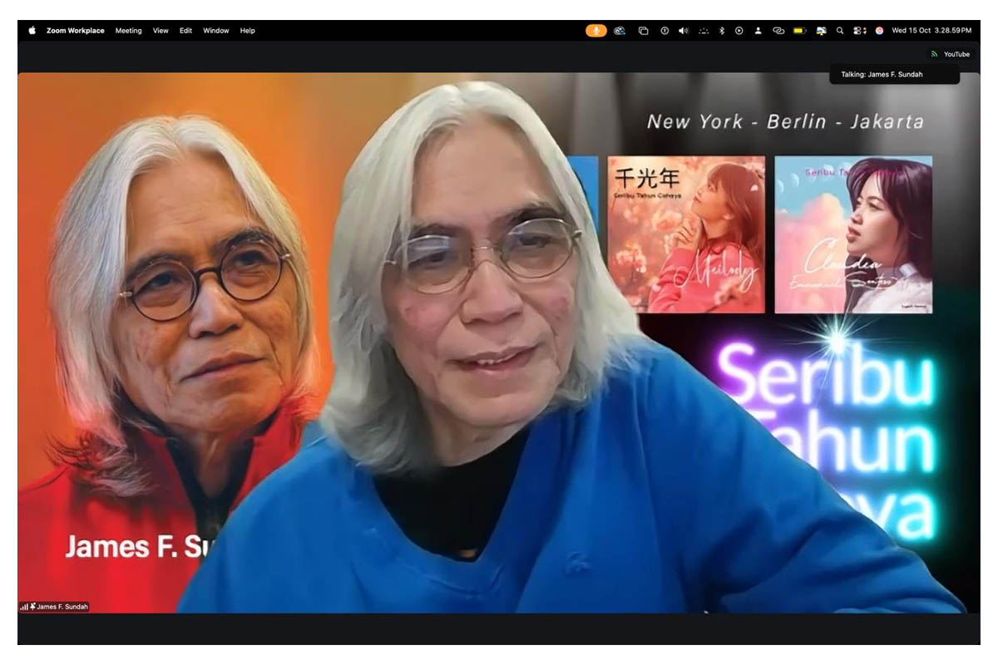The width and height of the screenshot is (998, 665).
Task: Open the Help menu
Action: click(x=247, y=31)
